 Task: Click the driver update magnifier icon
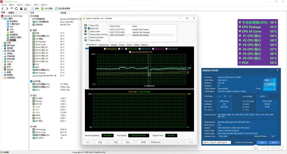[56, 8]
